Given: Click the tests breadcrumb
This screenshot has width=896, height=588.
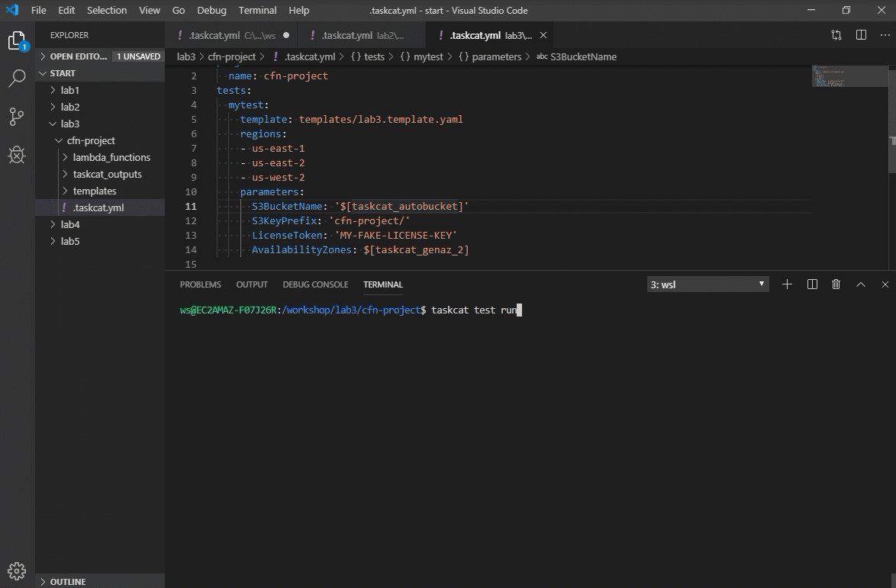Looking at the screenshot, I should click(x=368, y=56).
